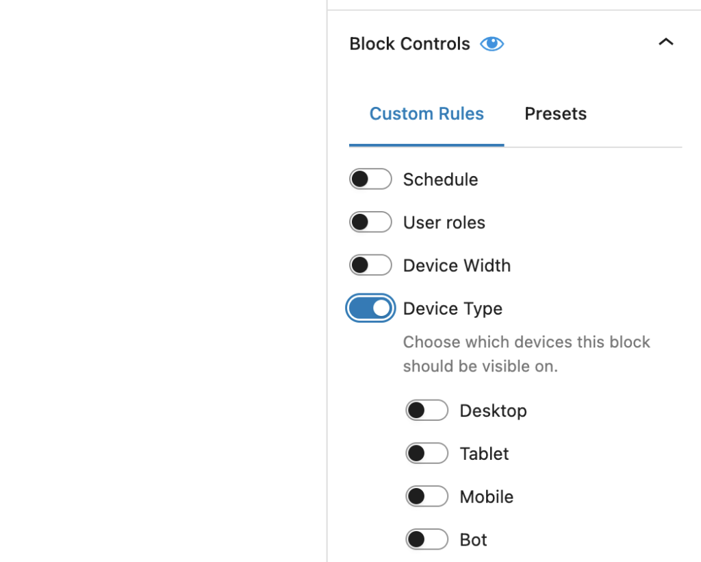Toggle visibility on Desktop devices

[x=426, y=410]
